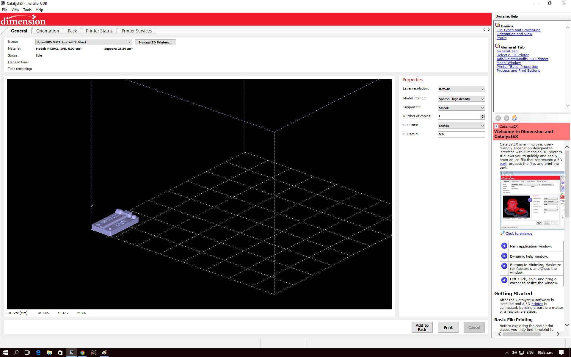571x357 pixels.
Task: Click the Cancel button
Action: click(x=474, y=327)
